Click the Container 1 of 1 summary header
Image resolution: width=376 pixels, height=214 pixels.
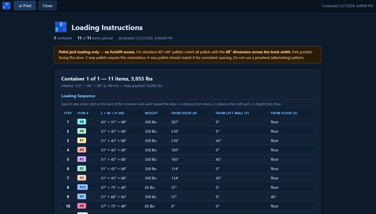pos(107,79)
